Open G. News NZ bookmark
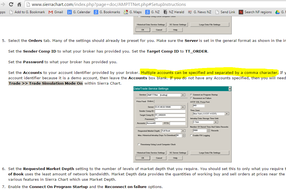The height and width of the screenshot is (190, 286). pos(200,12)
